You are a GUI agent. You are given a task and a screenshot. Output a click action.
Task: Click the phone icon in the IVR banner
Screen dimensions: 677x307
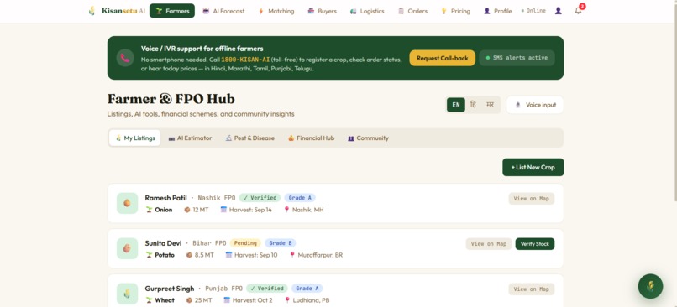pyautogui.click(x=125, y=58)
